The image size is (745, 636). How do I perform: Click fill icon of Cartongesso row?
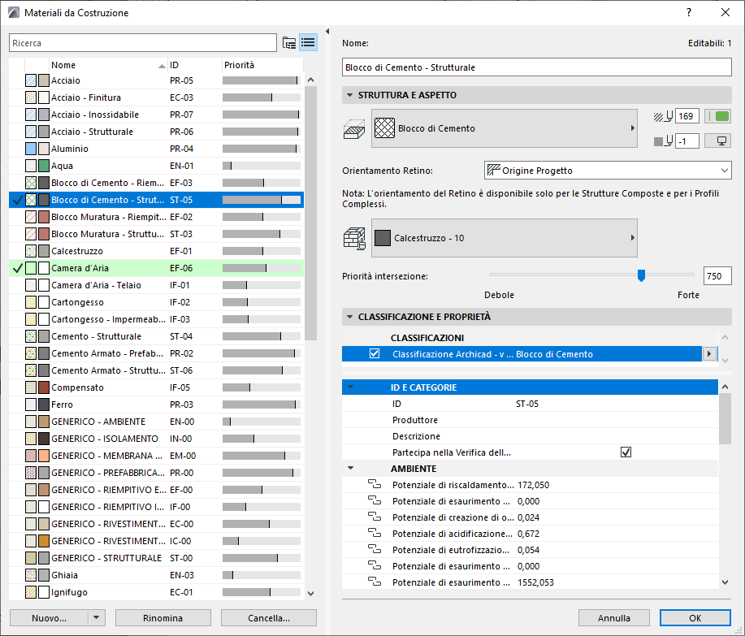[31, 302]
